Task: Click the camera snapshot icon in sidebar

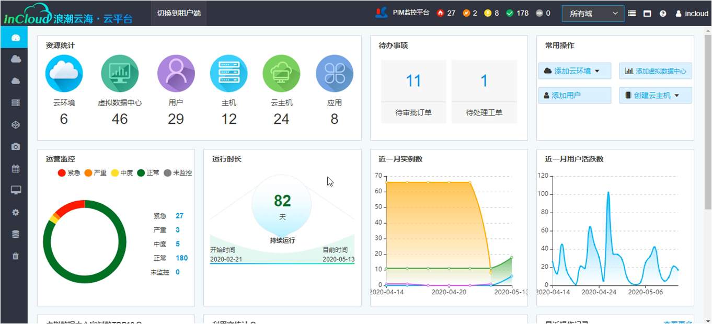Action: (16, 147)
